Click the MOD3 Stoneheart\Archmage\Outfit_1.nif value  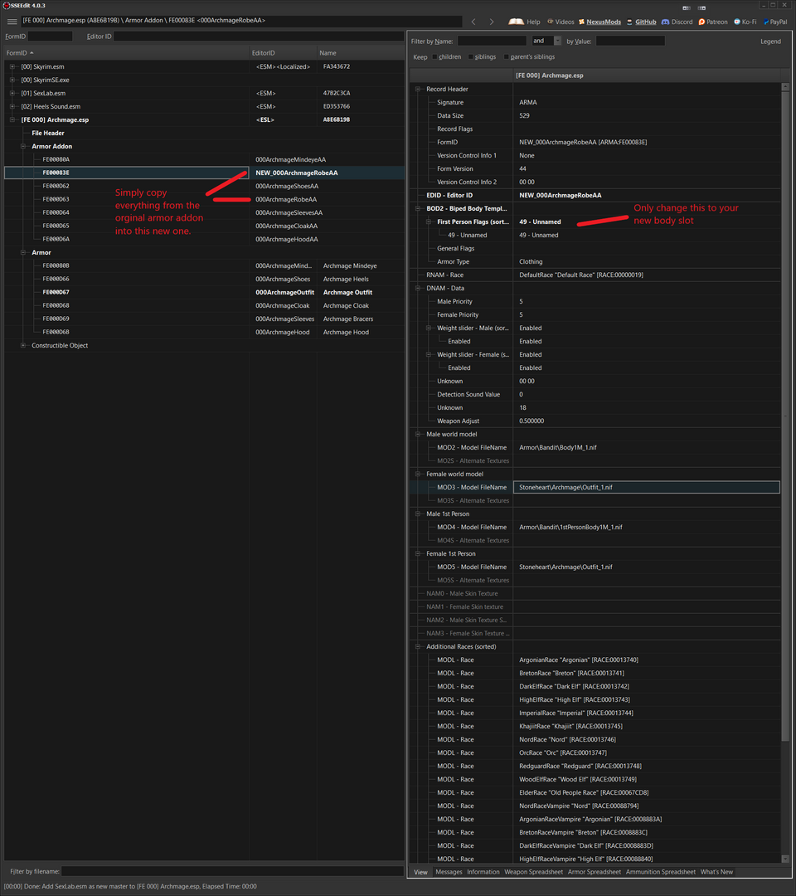[x=647, y=487]
